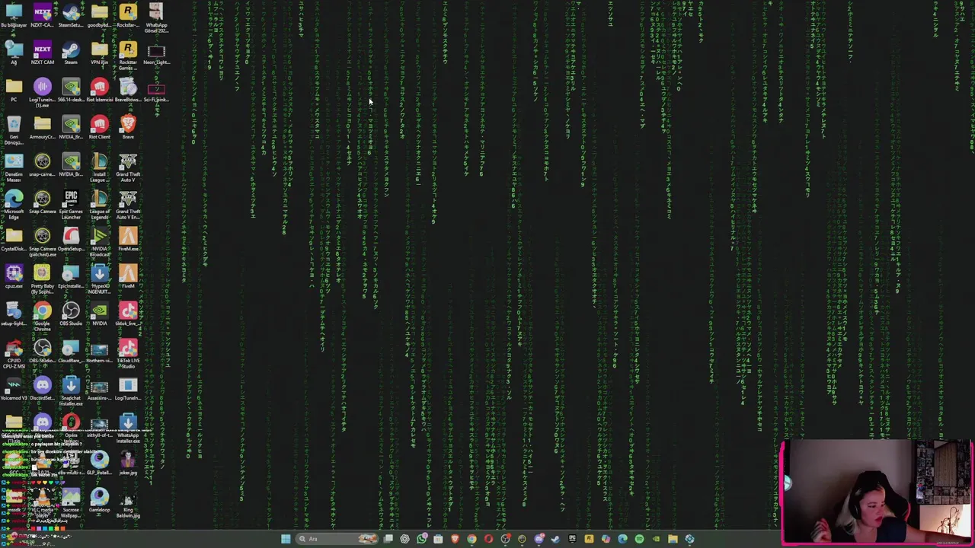Viewport: 975px width, 548px height.
Task: Open the Grand Theft Auto V shortcut
Action: point(128,168)
